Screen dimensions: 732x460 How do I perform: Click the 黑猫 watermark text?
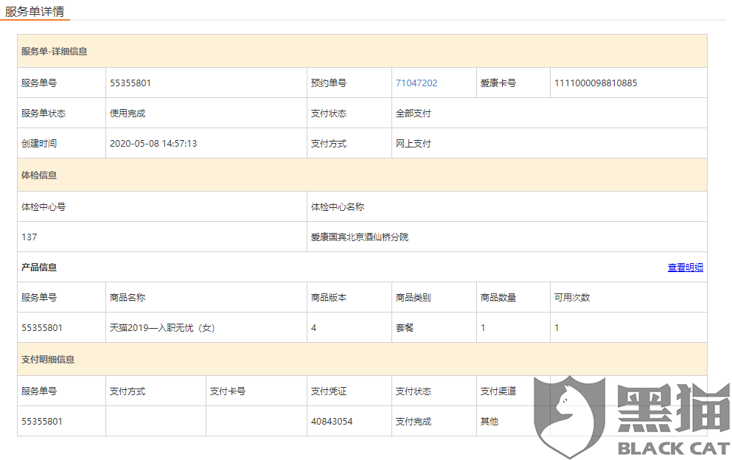[x=673, y=408]
